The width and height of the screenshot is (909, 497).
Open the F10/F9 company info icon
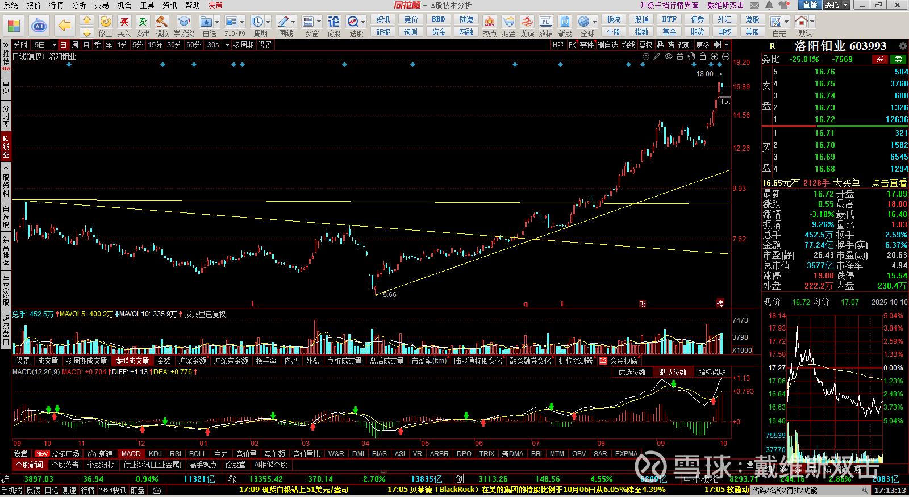[x=232, y=22]
